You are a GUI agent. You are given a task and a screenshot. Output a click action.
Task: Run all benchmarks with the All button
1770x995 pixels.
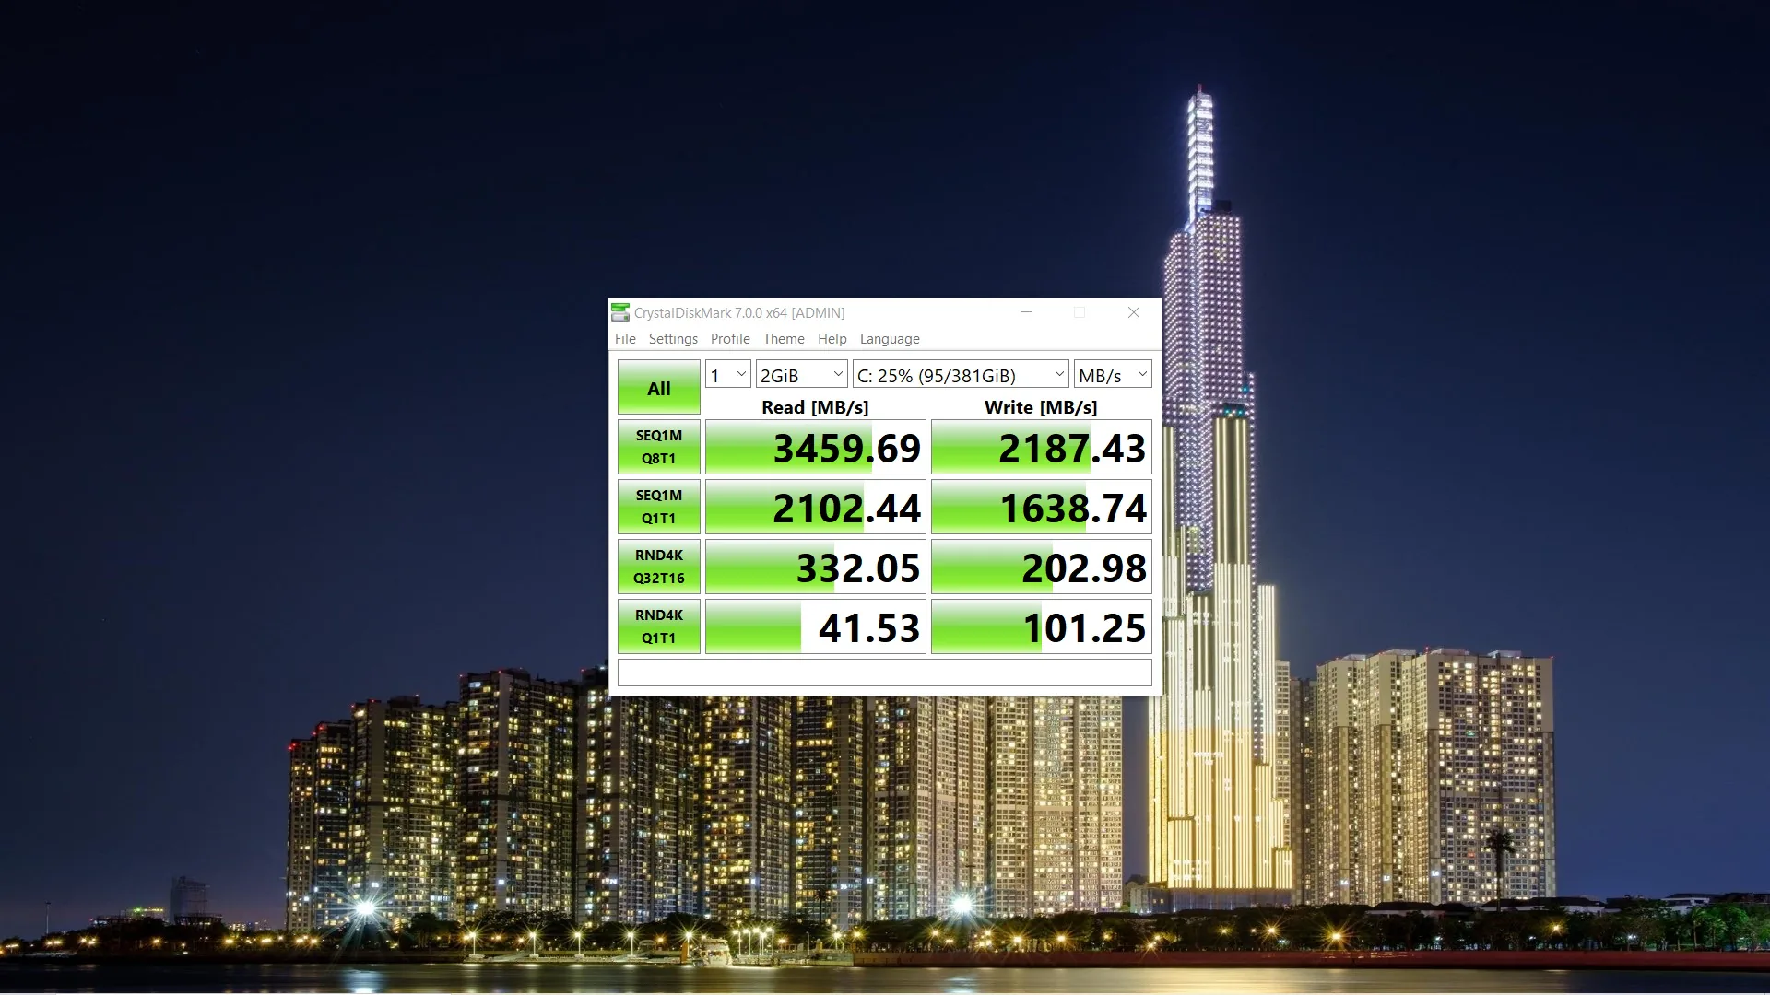pyautogui.click(x=658, y=388)
